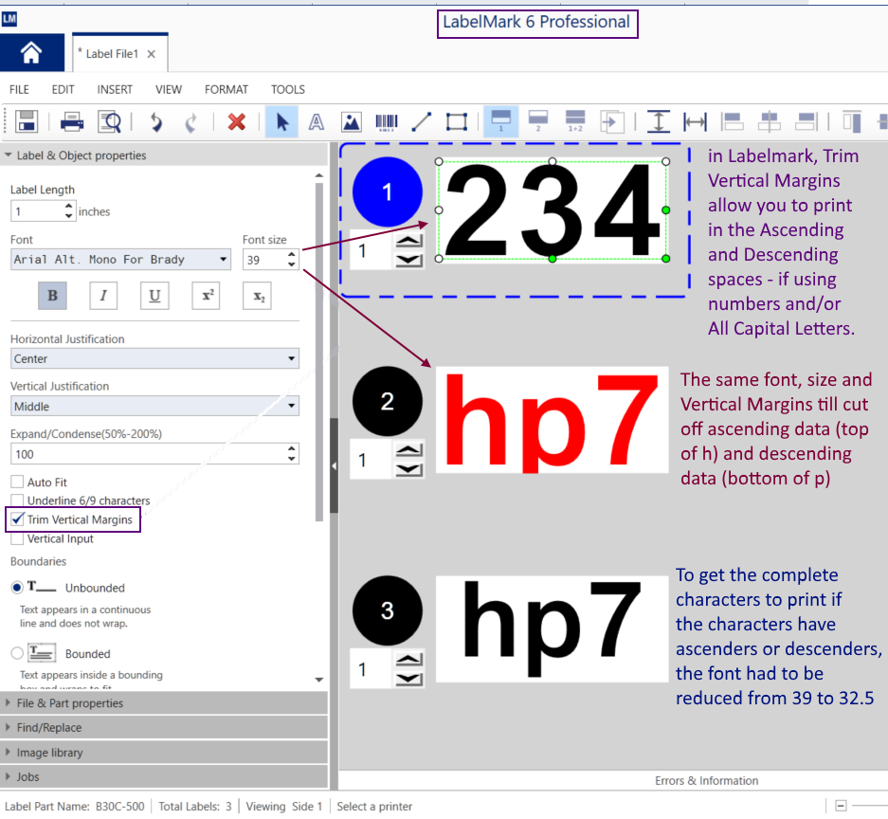Click the Redo arrow icon

[x=191, y=122]
